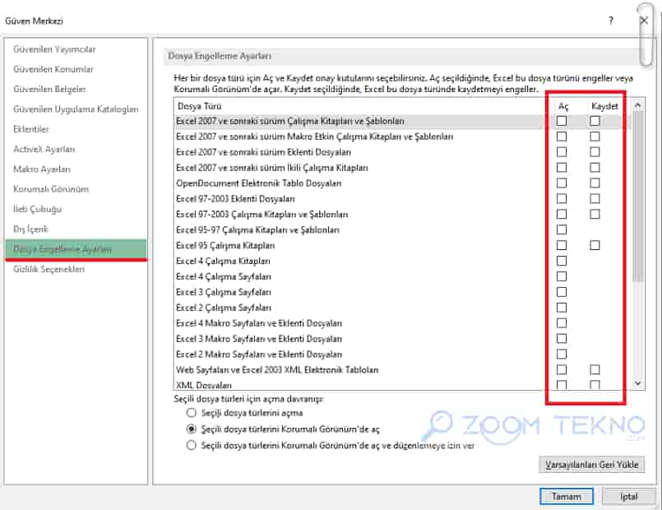Open İleti Çubuğu section
The width and height of the screenshot is (662, 510).
point(37,209)
